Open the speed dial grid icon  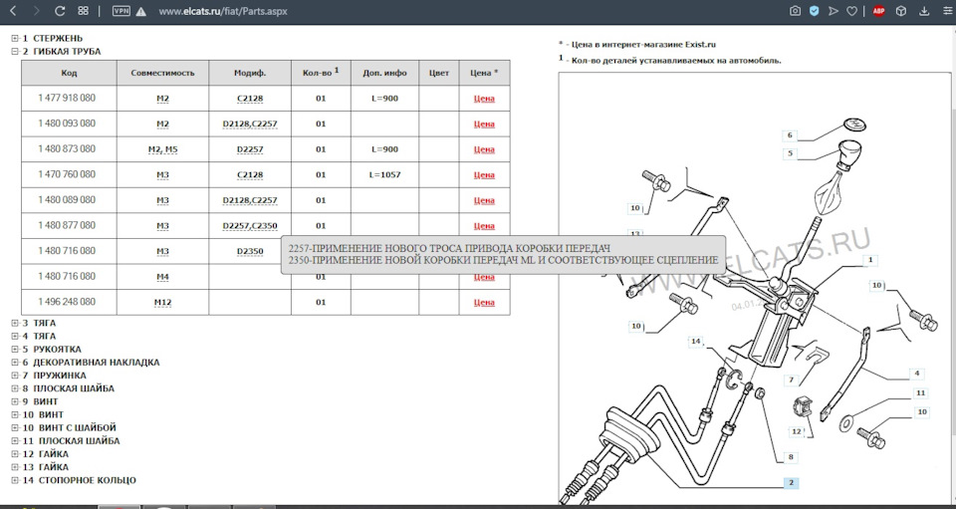[x=84, y=11]
